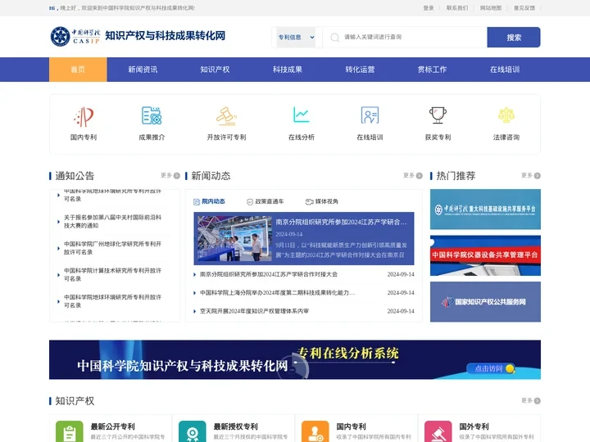Open news 南京分院组织研究所参加2024江苏产学研合作对接大会
Viewport: 590px width, 442px height.
coord(268,274)
